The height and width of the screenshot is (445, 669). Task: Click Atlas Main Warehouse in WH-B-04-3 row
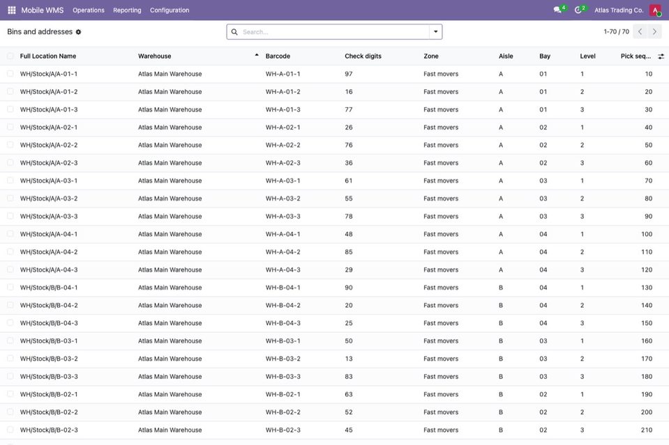[170, 323]
